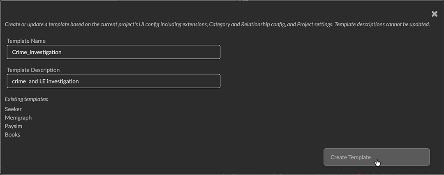Select the Paysim existing template

point(13,126)
